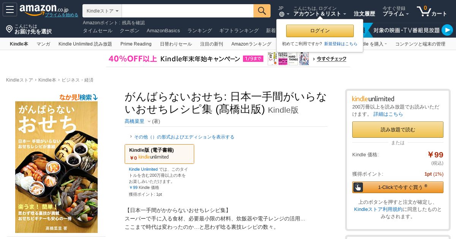Viewport: 456px width, 239px height.
Task: Open the shopping cart icon
Action: [423, 11]
